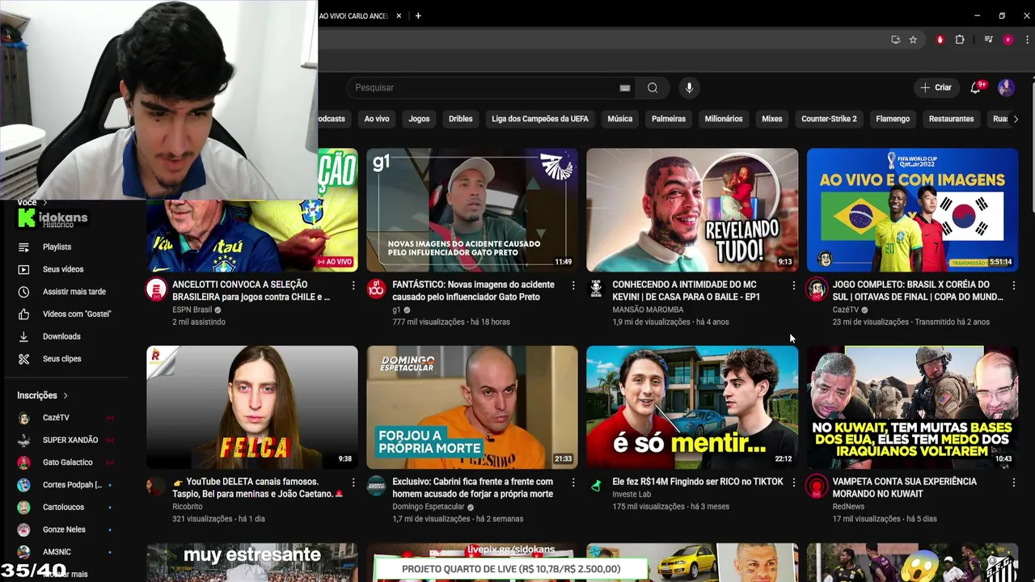
Task: Open Assistir mais tarde clock icon
Action: [23, 292]
